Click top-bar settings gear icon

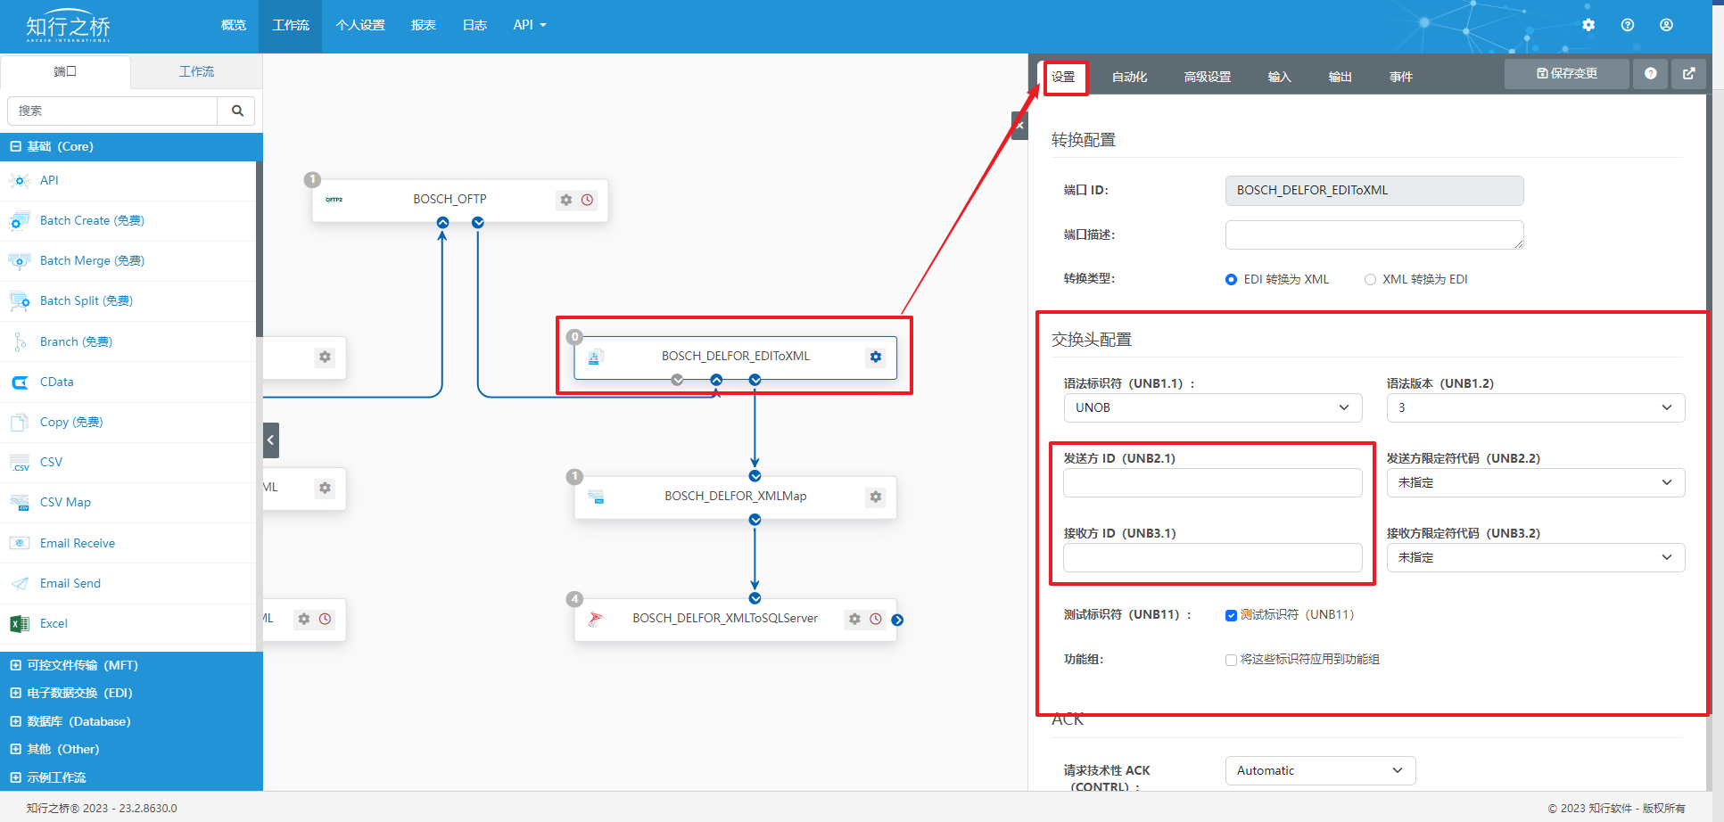click(1588, 25)
